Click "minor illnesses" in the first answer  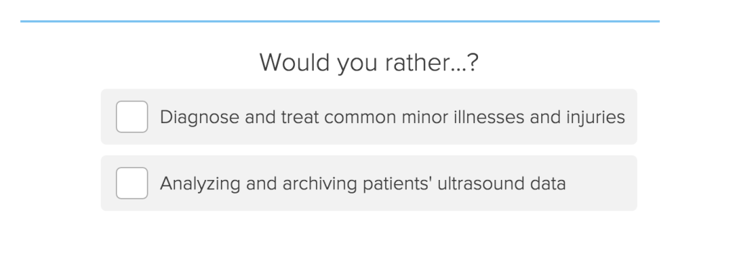(463, 117)
